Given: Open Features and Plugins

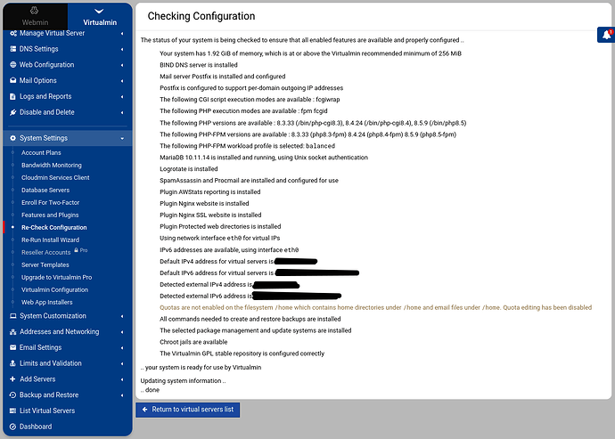Looking at the screenshot, I should [50, 215].
